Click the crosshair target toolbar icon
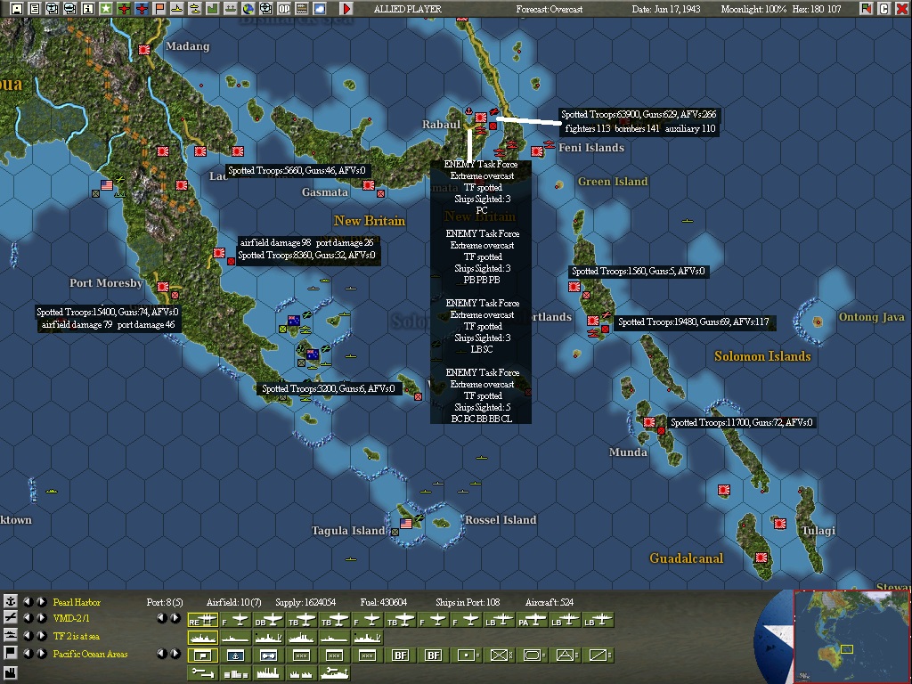 (265, 9)
